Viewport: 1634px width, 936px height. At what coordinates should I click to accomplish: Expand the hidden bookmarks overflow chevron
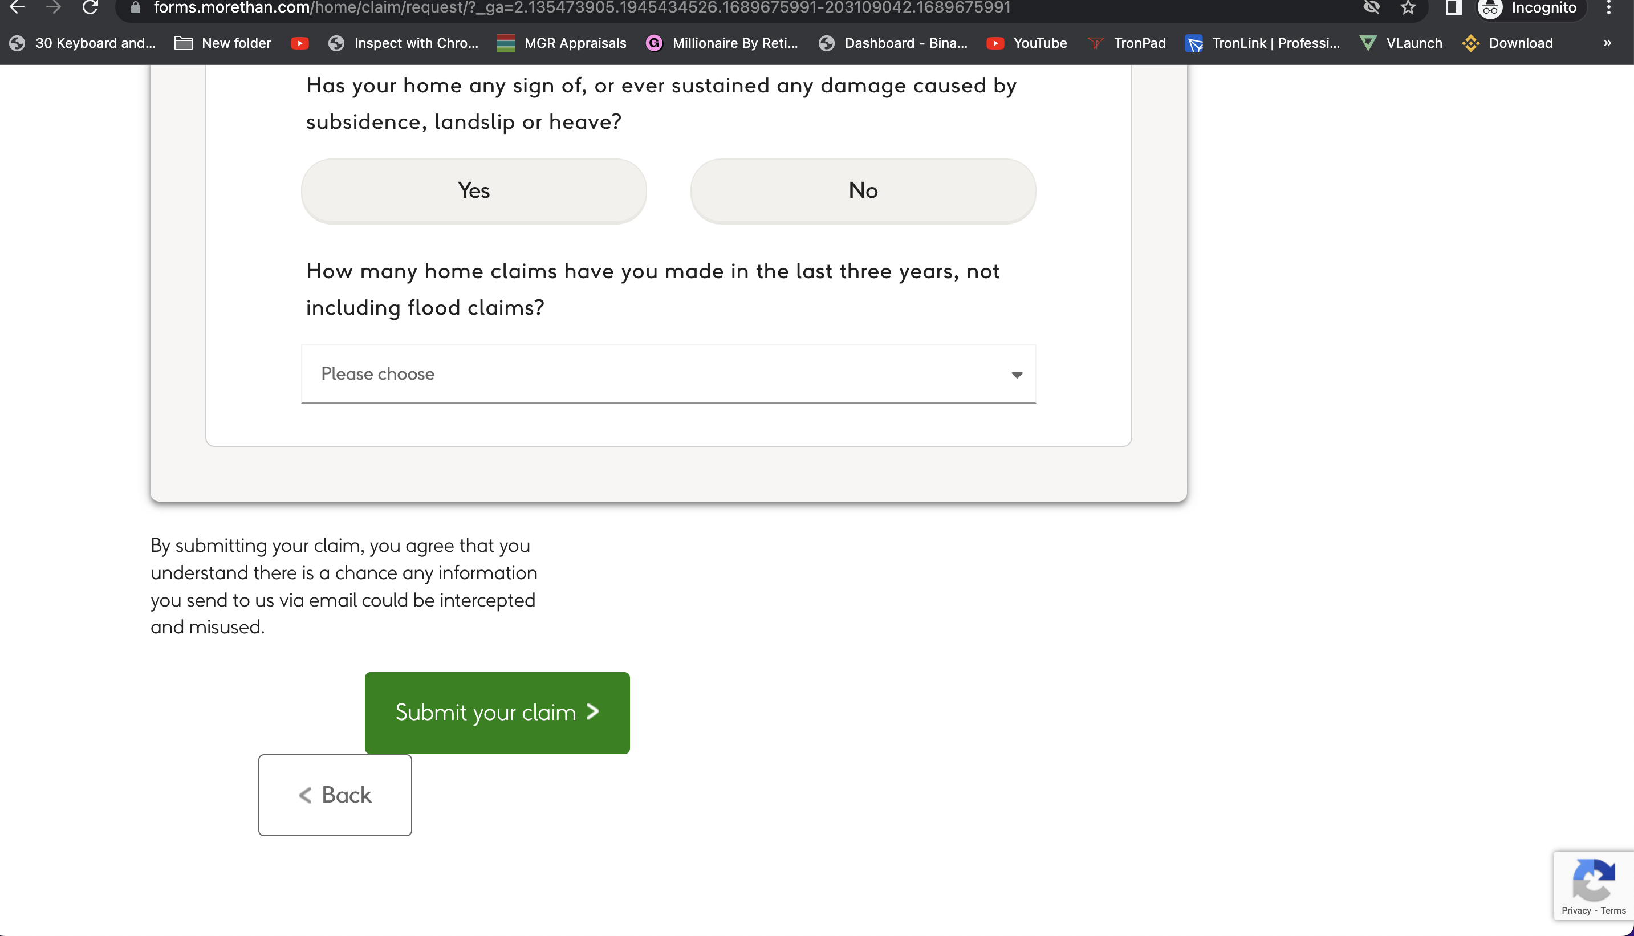(x=1607, y=43)
